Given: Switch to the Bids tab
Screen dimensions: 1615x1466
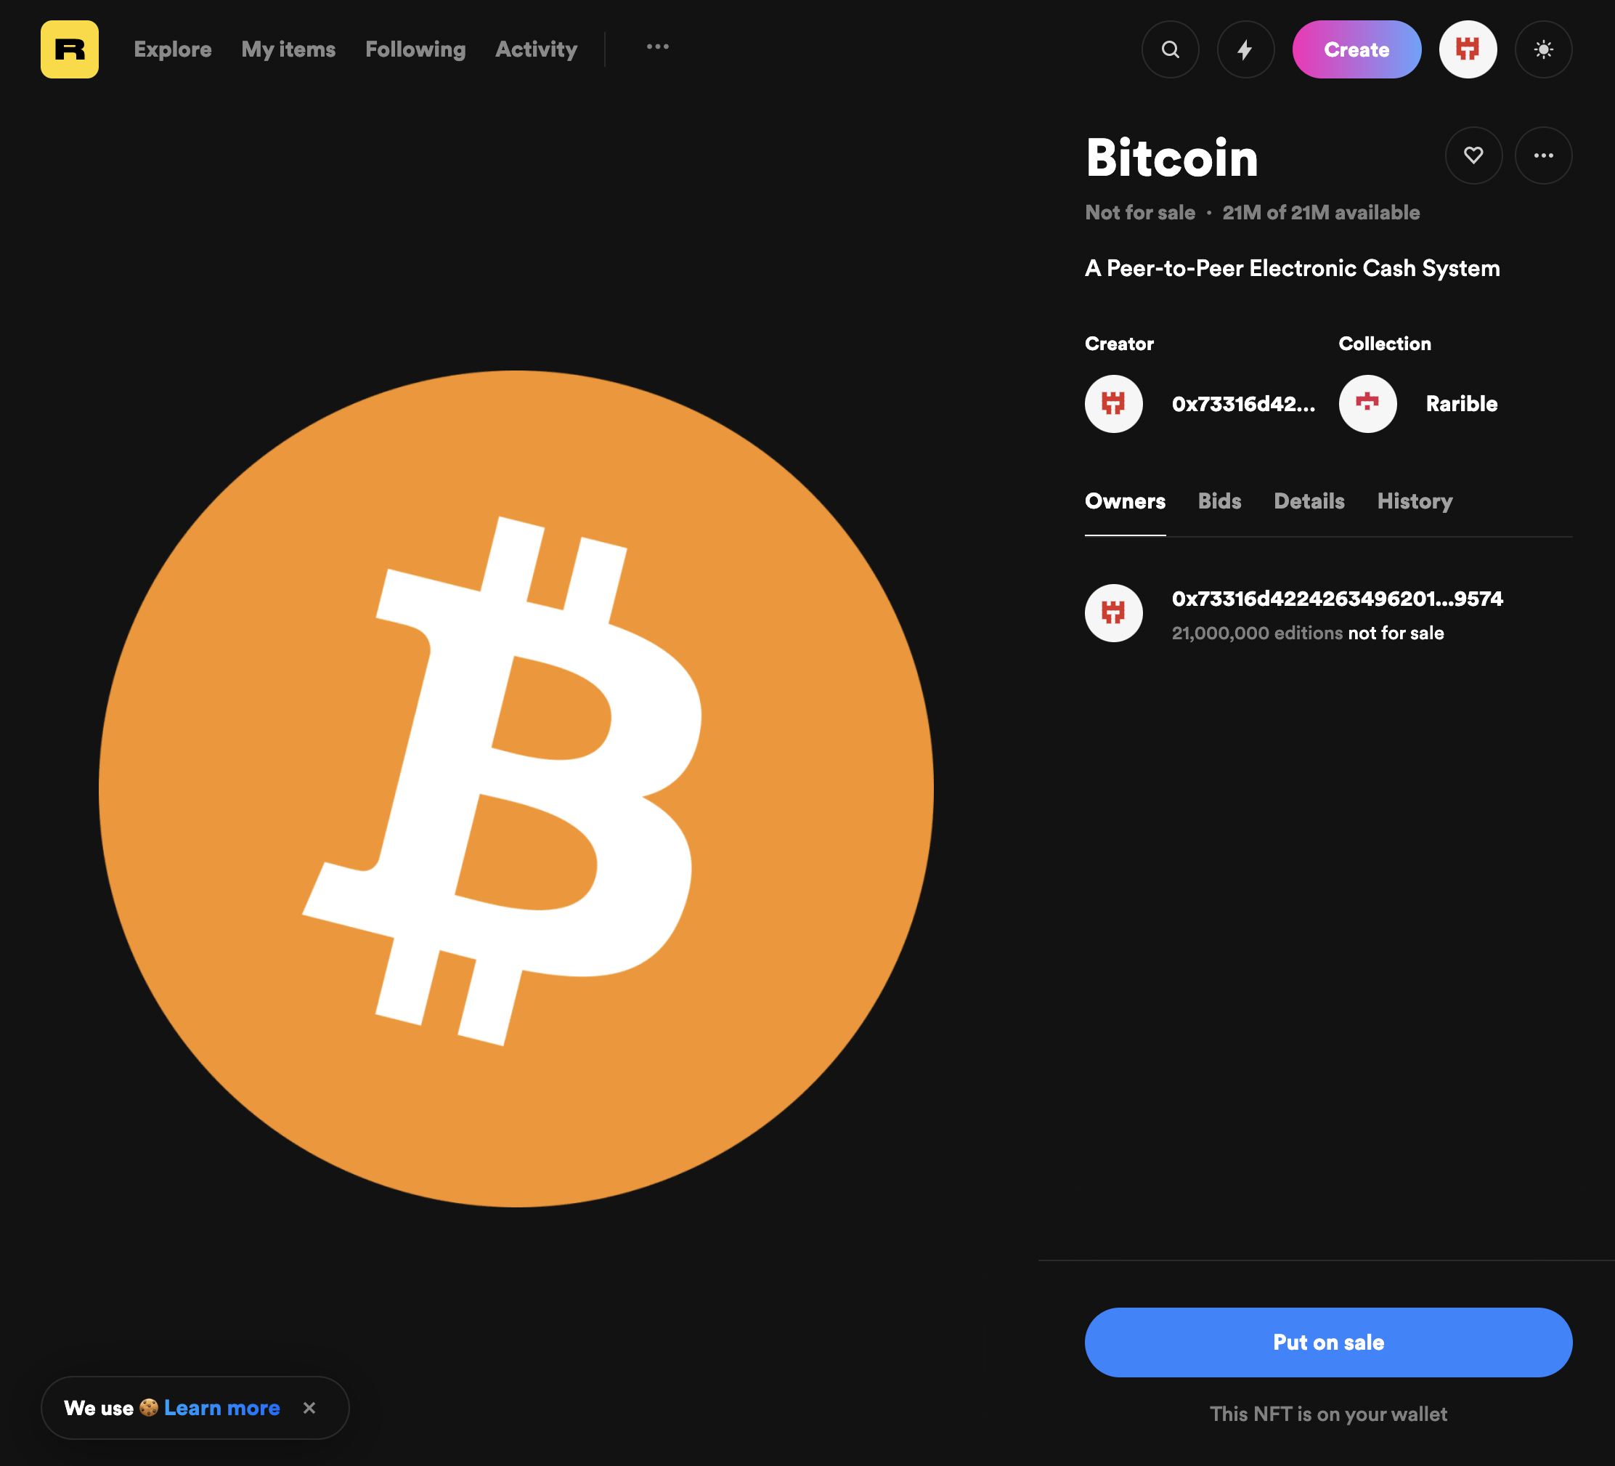Looking at the screenshot, I should (x=1219, y=501).
